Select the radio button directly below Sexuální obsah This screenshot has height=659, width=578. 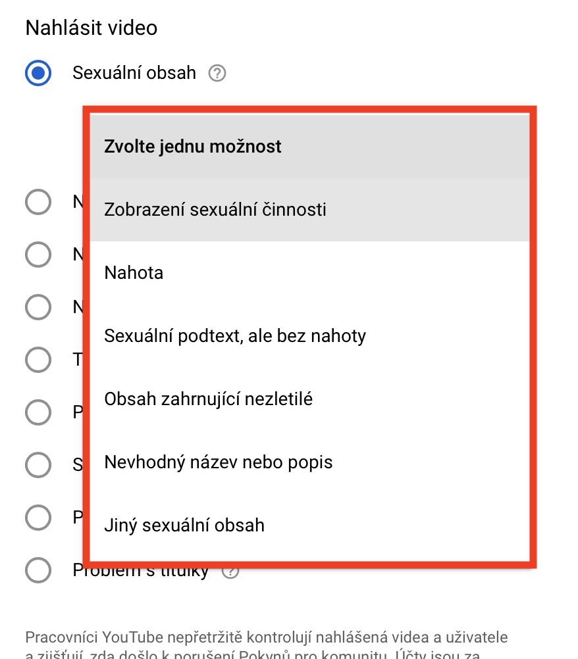tap(38, 201)
